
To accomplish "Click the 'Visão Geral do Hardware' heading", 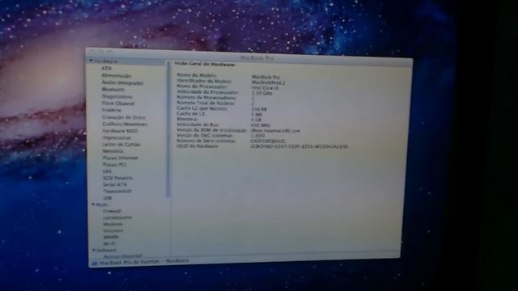I will [x=205, y=65].
